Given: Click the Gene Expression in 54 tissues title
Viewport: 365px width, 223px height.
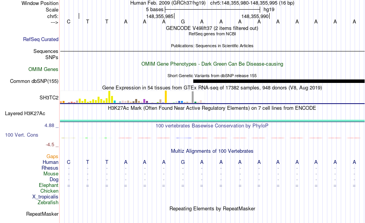Looking at the screenshot, I should (212, 88).
